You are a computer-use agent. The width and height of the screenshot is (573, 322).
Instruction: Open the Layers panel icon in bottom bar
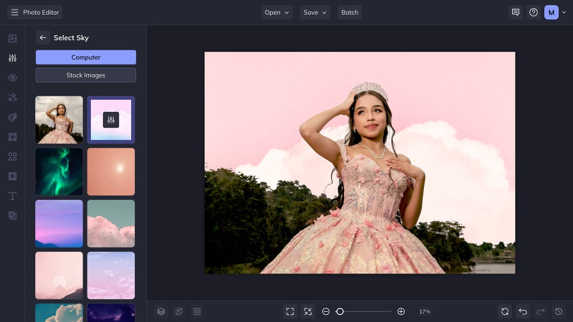pos(161,311)
